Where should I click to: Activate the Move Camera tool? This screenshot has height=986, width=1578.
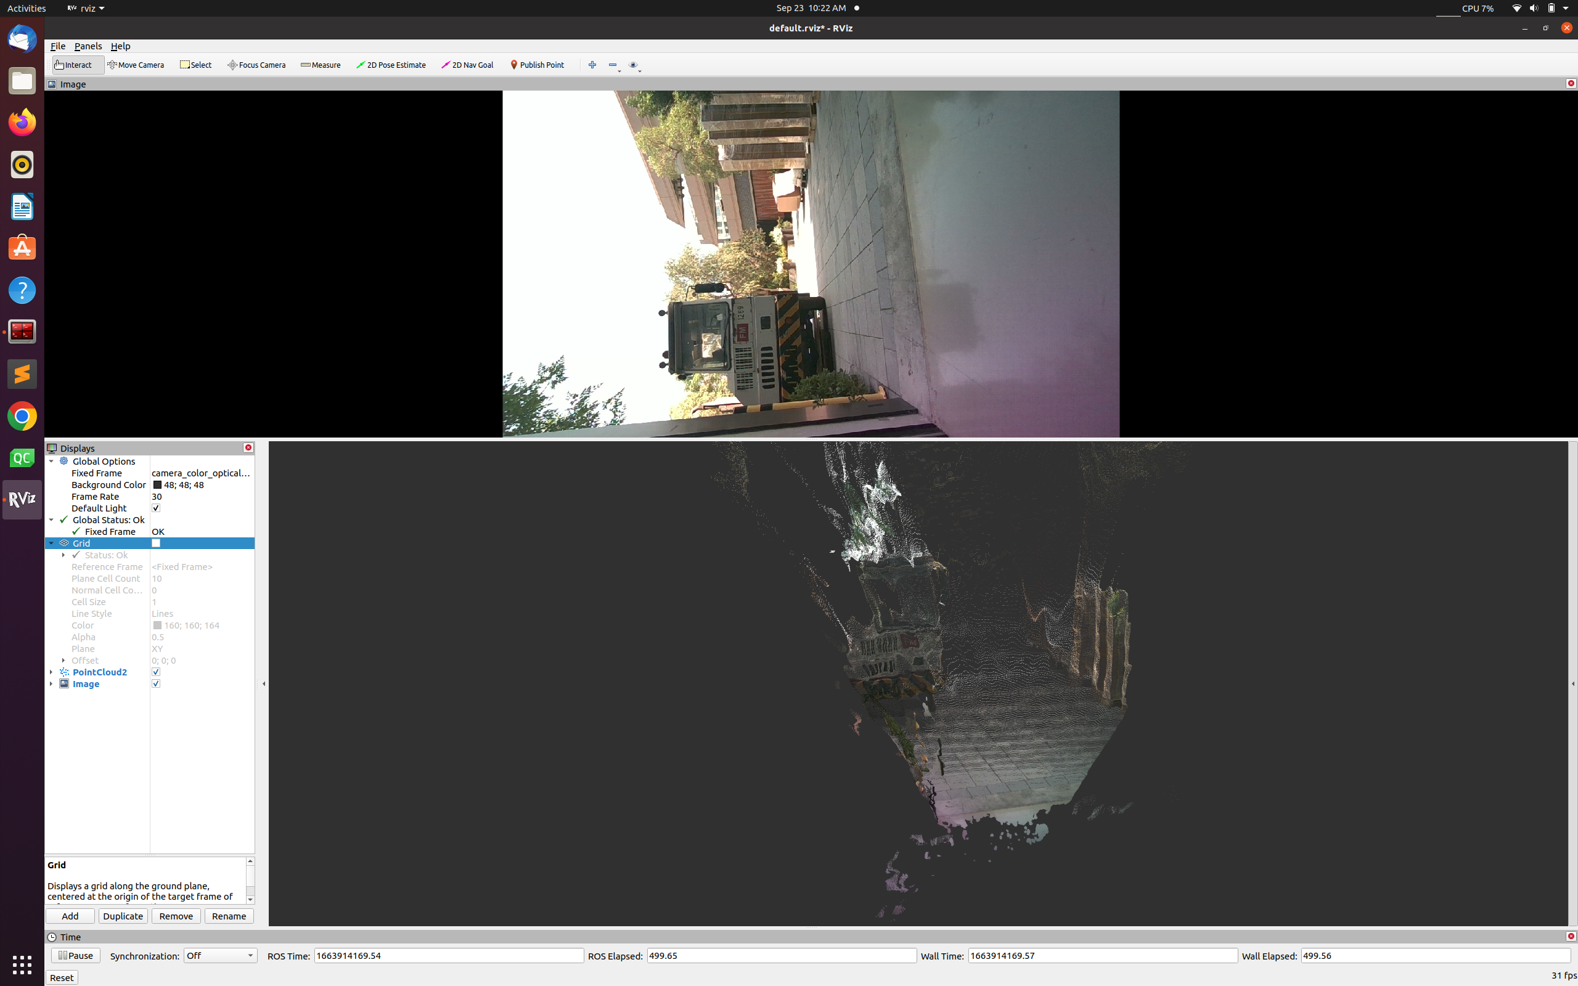coord(136,65)
